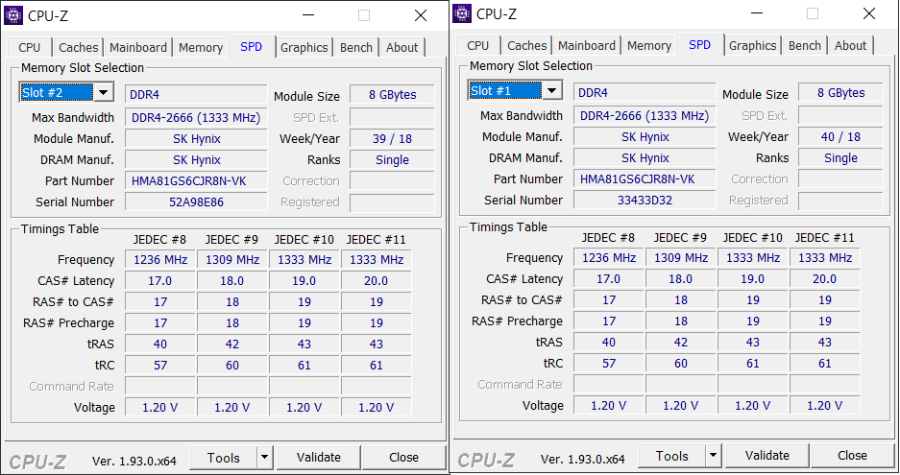Click CPU-Z app icon in right window title bar
The height and width of the screenshot is (475, 900).
point(461,13)
